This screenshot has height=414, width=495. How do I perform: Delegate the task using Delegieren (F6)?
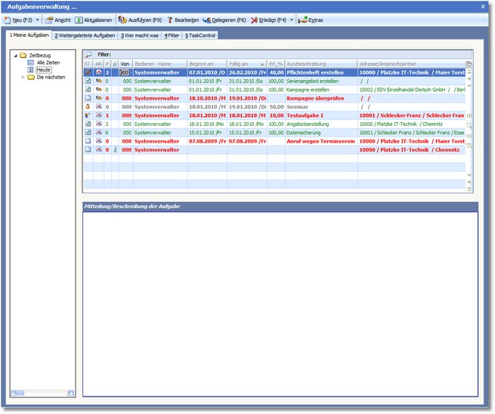[224, 20]
